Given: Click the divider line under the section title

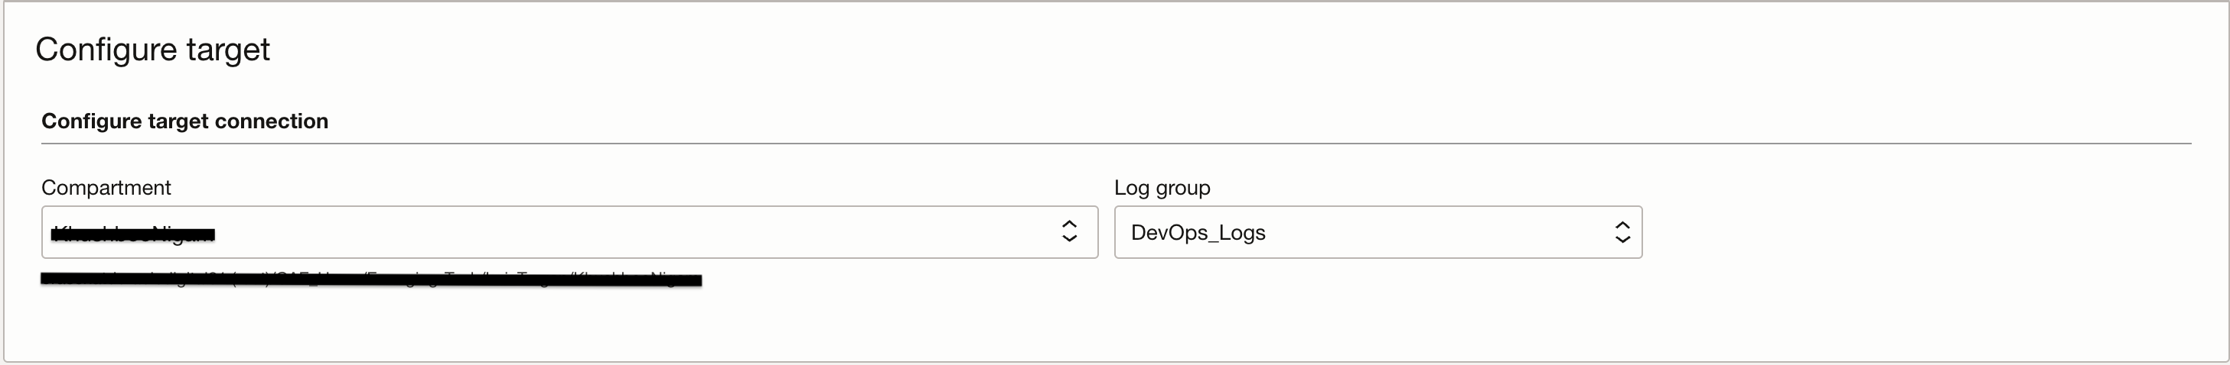Looking at the screenshot, I should [1115, 144].
